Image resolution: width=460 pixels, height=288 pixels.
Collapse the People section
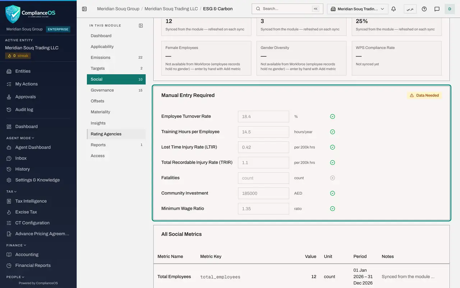pos(15,277)
